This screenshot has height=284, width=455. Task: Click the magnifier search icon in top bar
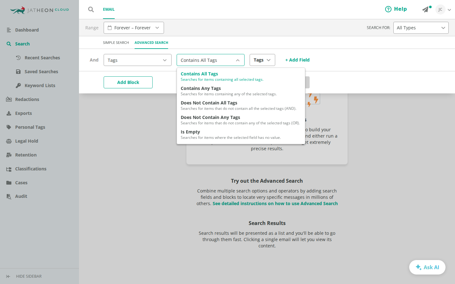(x=91, y=9)
